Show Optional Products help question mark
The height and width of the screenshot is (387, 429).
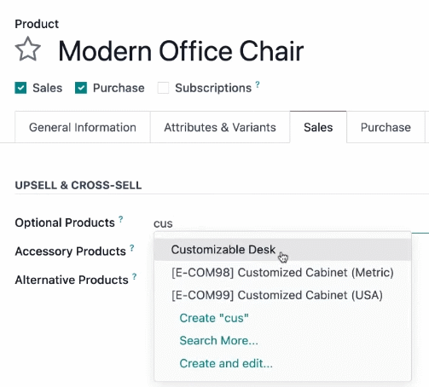tap(121, 219)
